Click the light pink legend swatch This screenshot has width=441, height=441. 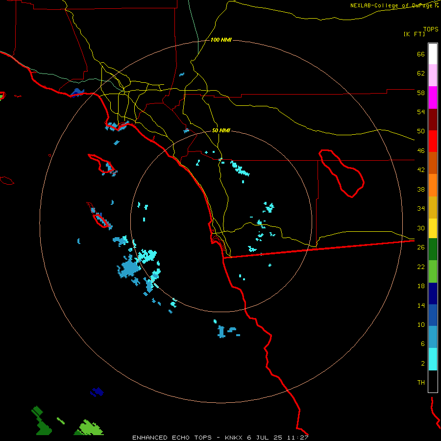pyautogui.click(x=433, y=75)
